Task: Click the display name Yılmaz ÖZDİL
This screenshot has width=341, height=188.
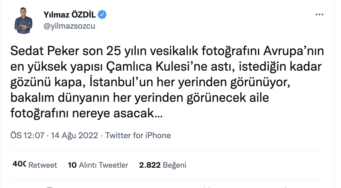Action: pos(69,15)
